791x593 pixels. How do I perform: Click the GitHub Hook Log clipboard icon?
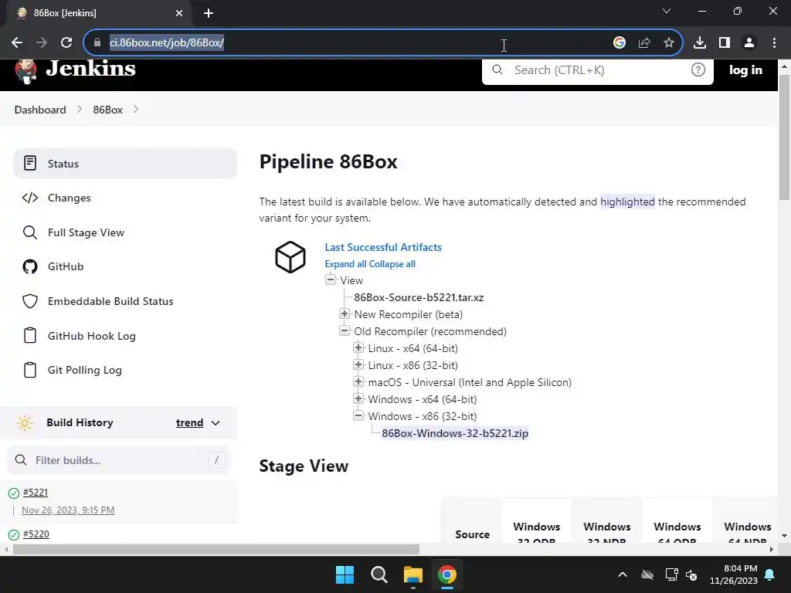(30, 335)
